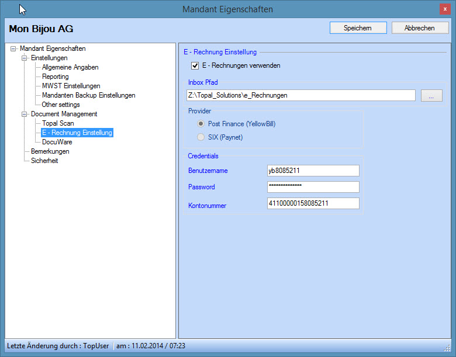Click the Speichern button
Image resolution: width=456 pixels, height=357 pixels.
[358, 28]
